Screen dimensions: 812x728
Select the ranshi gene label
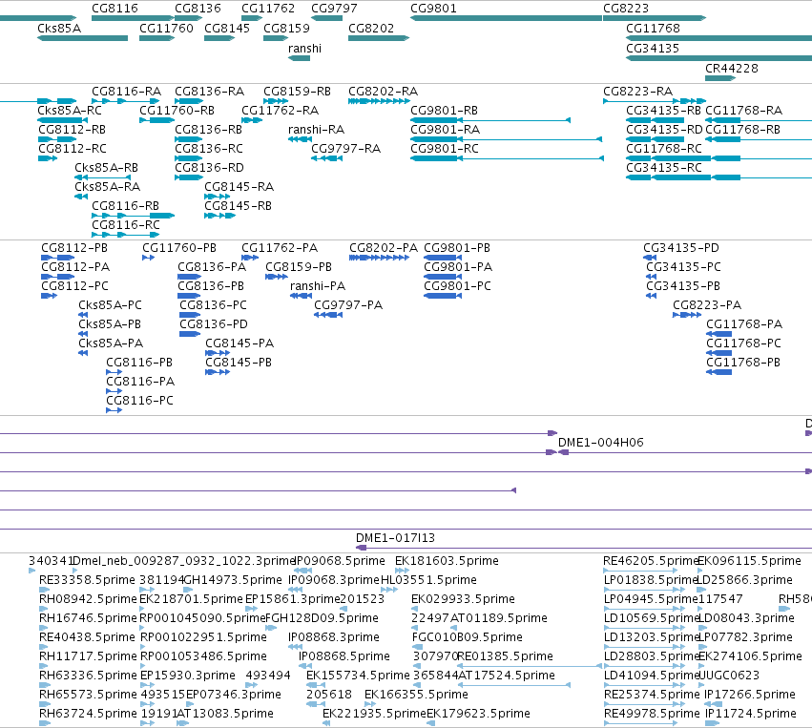(304, 49)
